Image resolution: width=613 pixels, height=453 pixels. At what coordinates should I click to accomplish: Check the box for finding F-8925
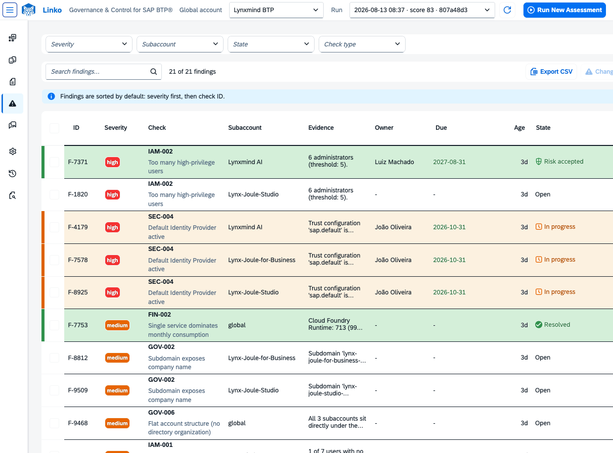(54, 292)
